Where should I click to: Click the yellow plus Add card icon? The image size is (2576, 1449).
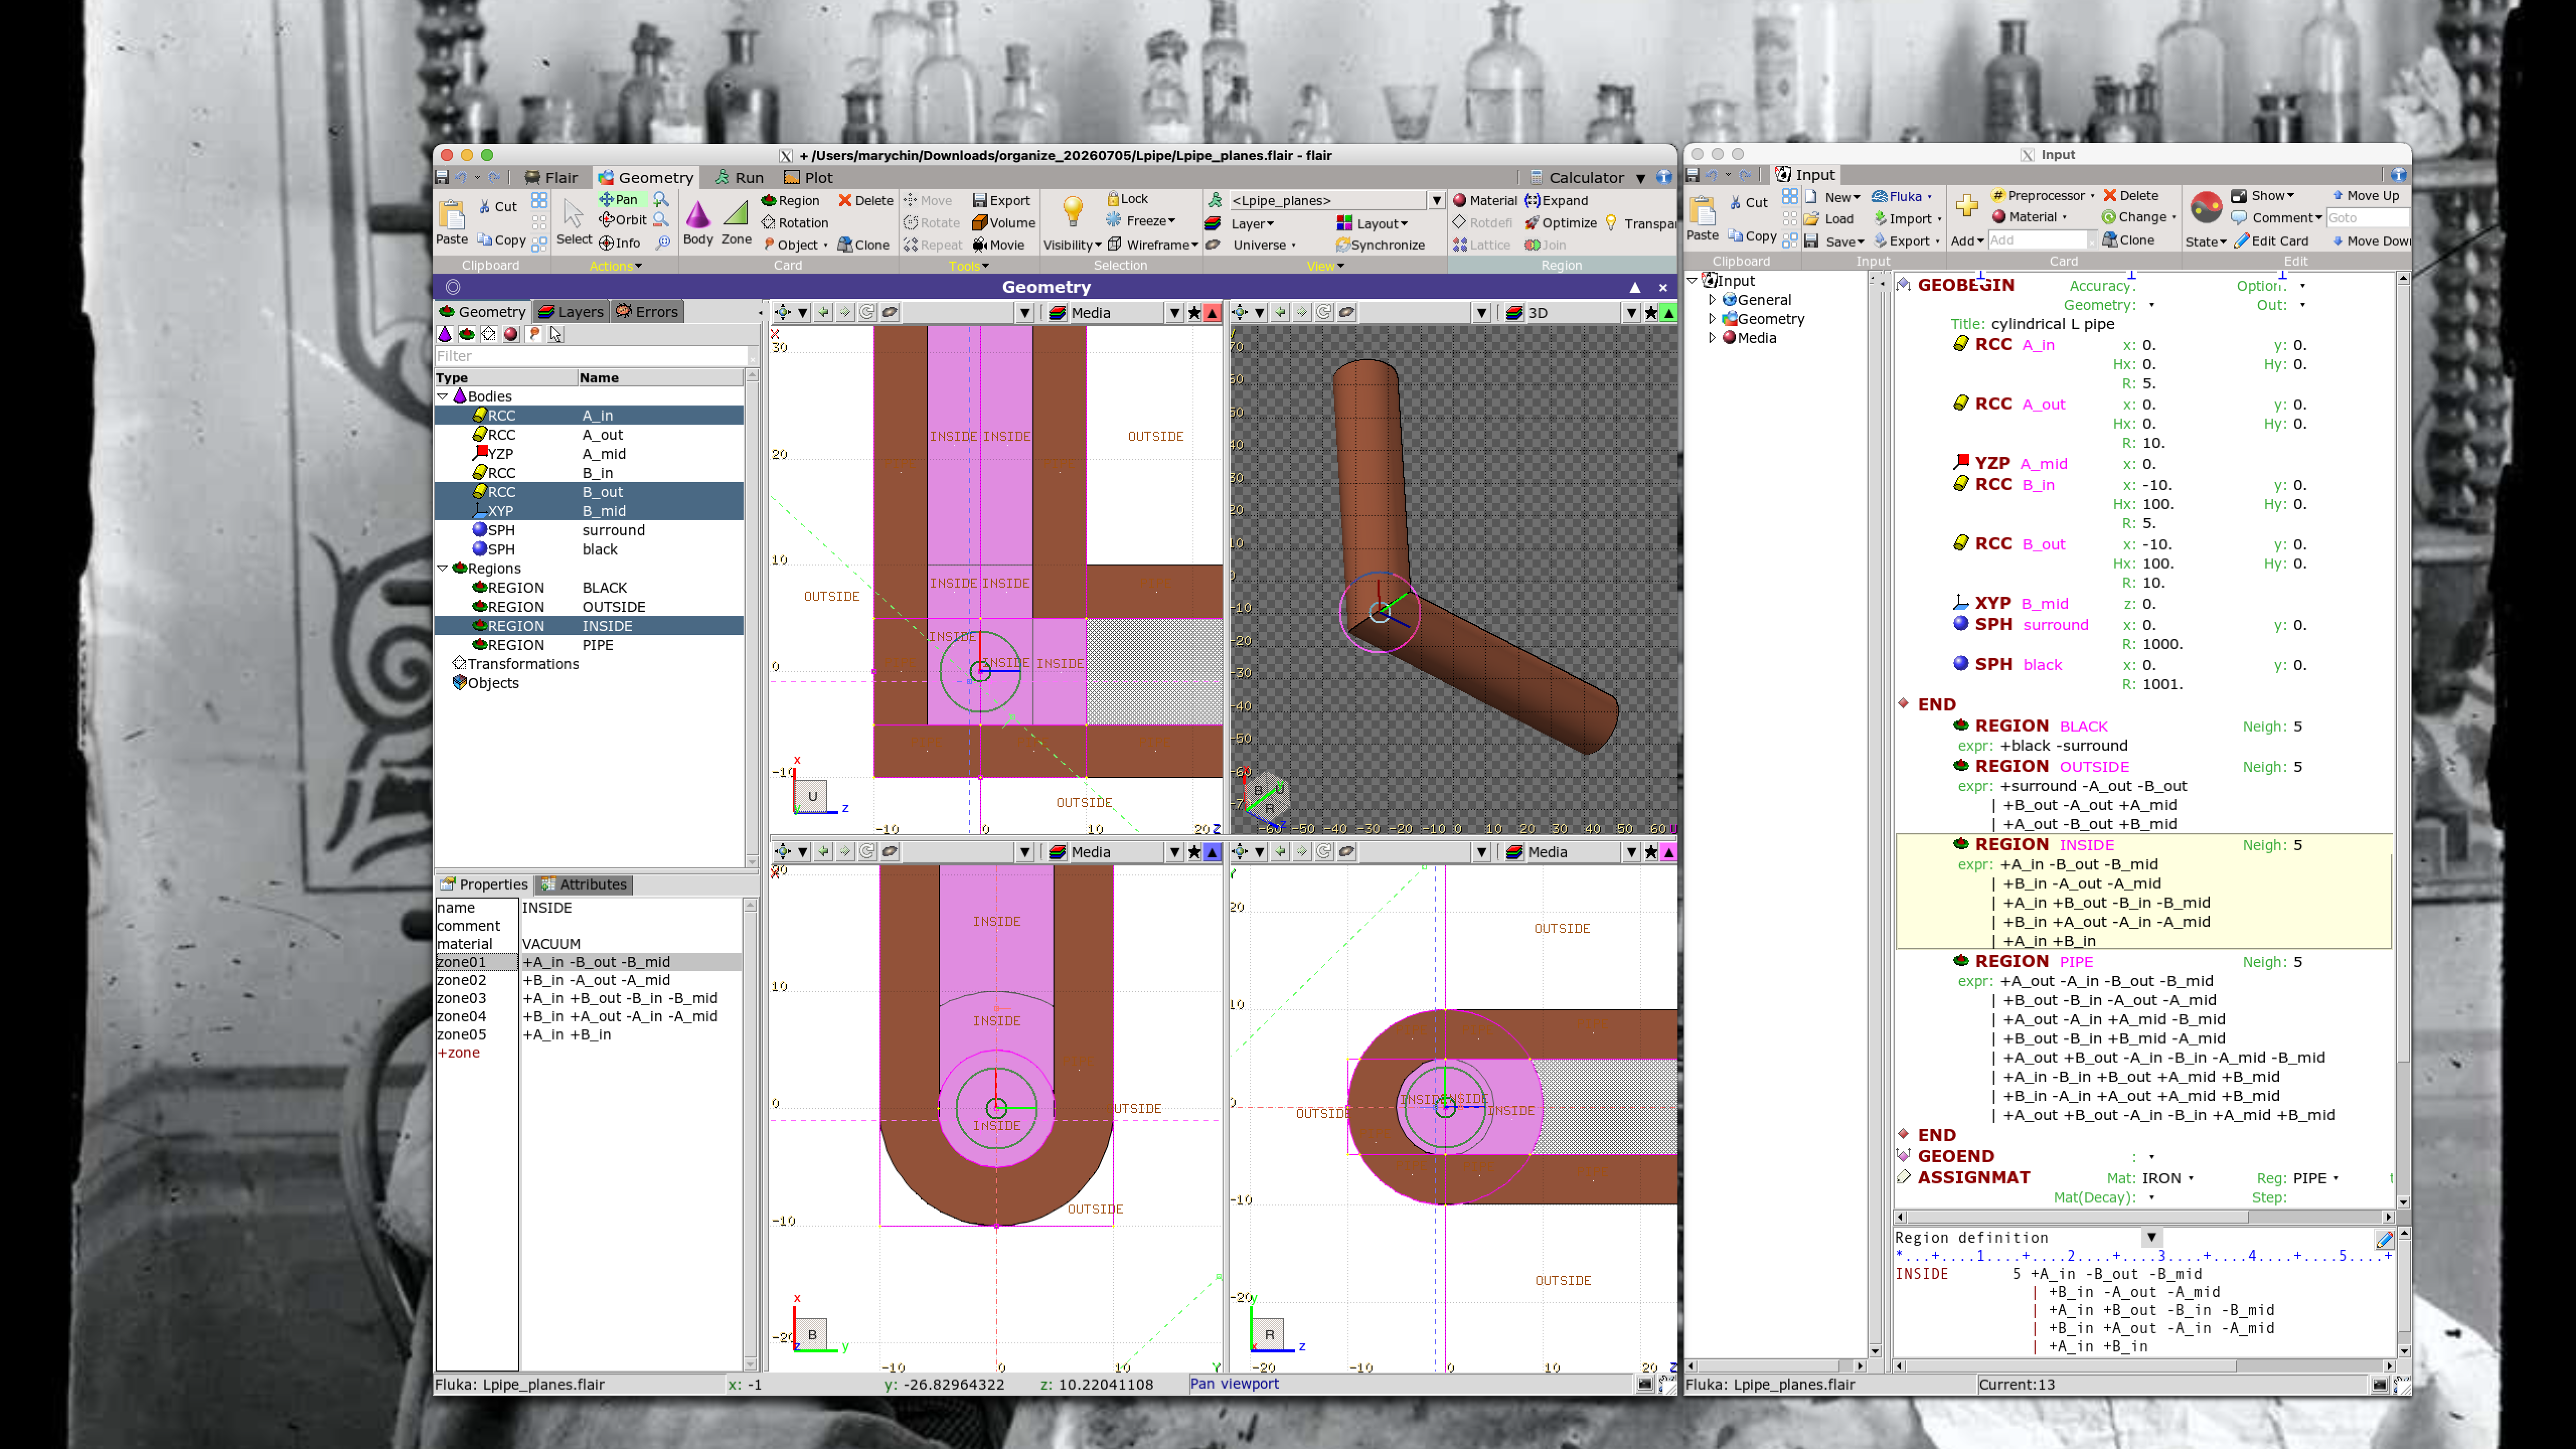pos(1966,206)
